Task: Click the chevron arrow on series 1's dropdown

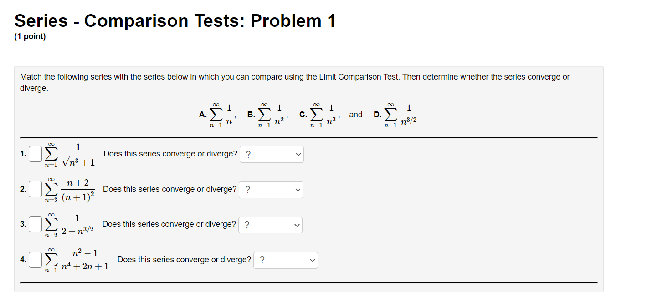Action: tap(298, 154)
